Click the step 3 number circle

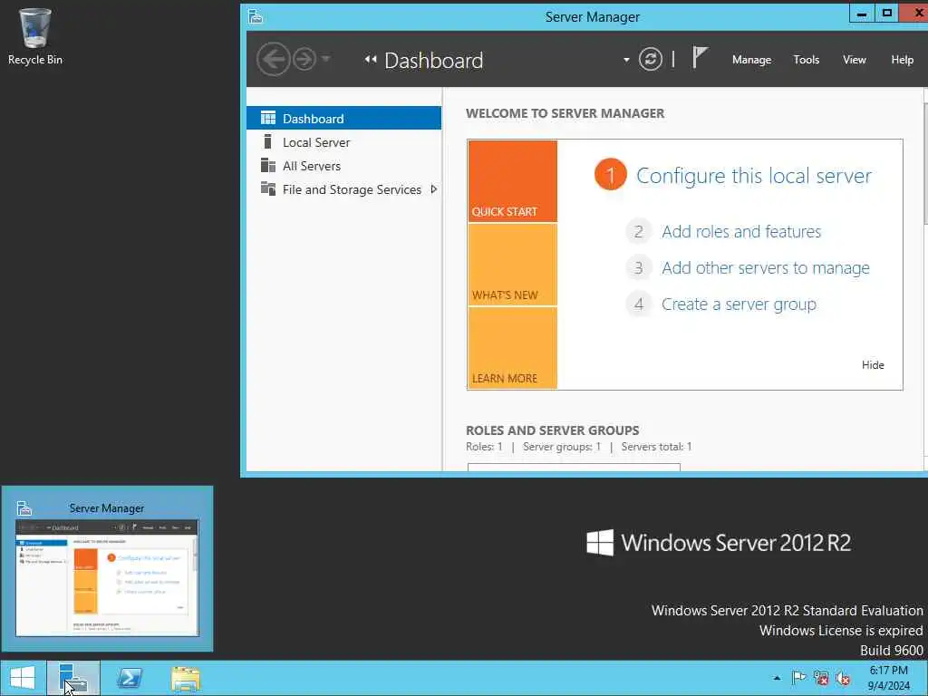tap(639, 268)
